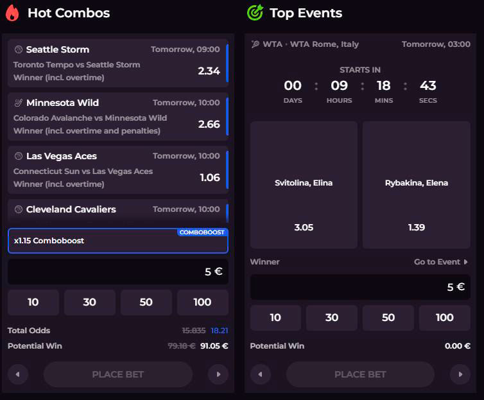484x400 pixels.
Task: Open the Minnesota Wild 2.66 selection
Action: pyautogui.click(x=118, y=116)
